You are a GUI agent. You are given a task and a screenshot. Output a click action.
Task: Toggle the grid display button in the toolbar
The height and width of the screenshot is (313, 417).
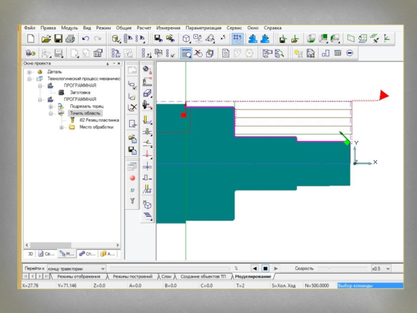[238, 39]
